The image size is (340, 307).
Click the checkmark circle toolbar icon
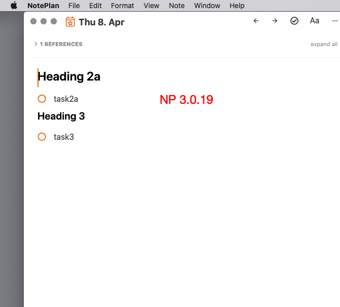pos(294,21)
